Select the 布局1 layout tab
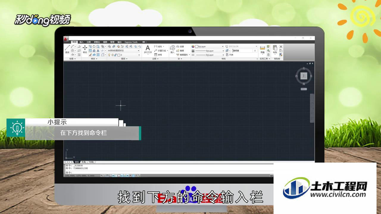The image size is (381, 214). 84,162
